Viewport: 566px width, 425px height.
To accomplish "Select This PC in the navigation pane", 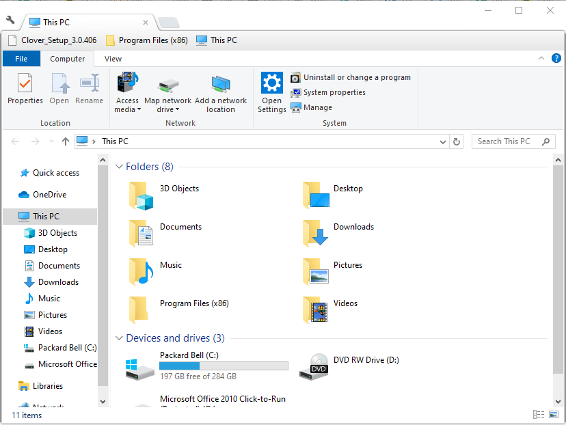I will pos(50,217).
